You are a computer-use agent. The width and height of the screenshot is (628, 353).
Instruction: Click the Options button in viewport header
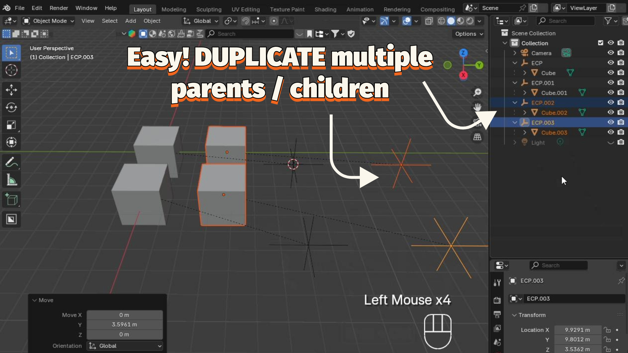tap(468, 34)
